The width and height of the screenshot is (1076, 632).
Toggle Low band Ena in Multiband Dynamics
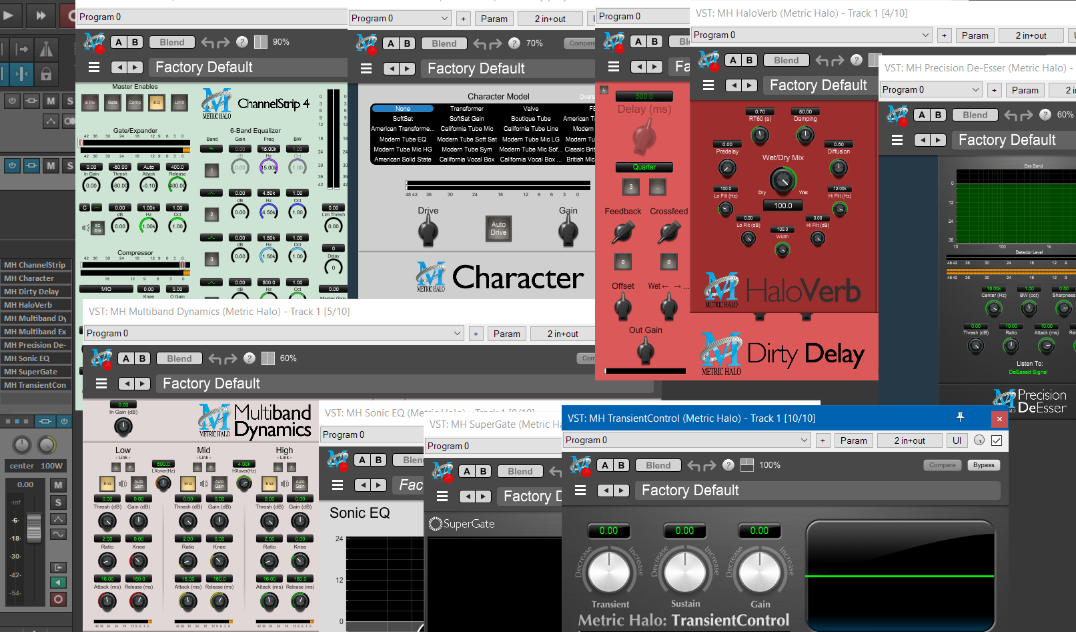[107, 483]
